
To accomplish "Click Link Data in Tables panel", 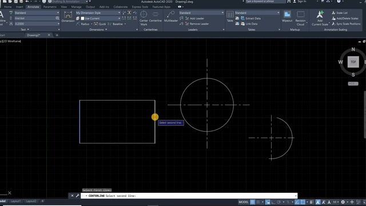I will (x=249, y=24).
